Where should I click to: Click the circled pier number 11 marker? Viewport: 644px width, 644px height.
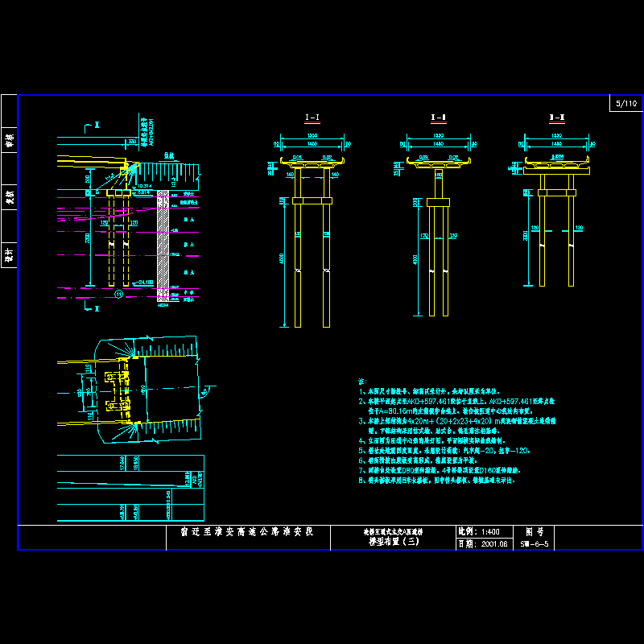119,295
